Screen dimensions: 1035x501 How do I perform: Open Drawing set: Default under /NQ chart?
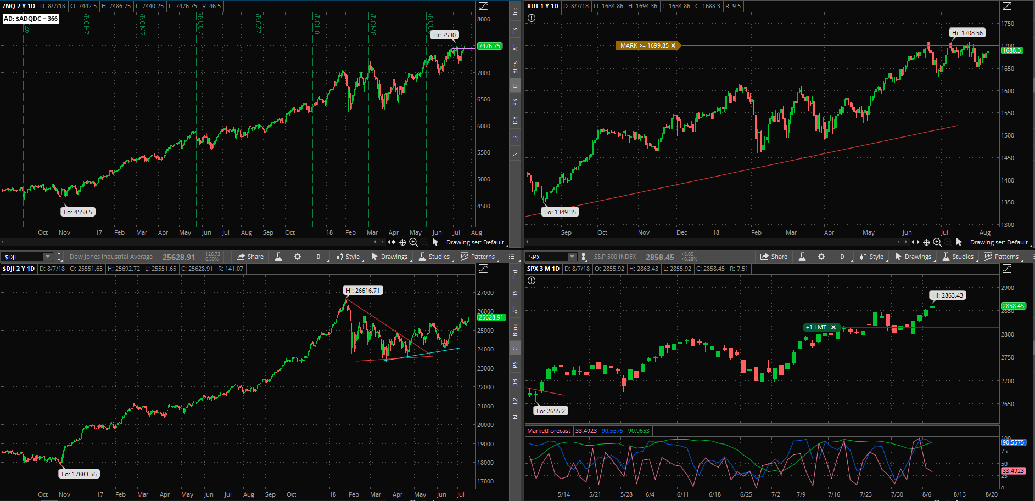pos(475,242)
